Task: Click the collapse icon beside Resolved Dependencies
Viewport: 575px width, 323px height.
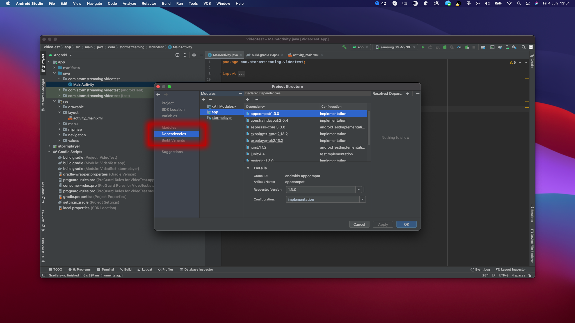Action: click(408, 93)
